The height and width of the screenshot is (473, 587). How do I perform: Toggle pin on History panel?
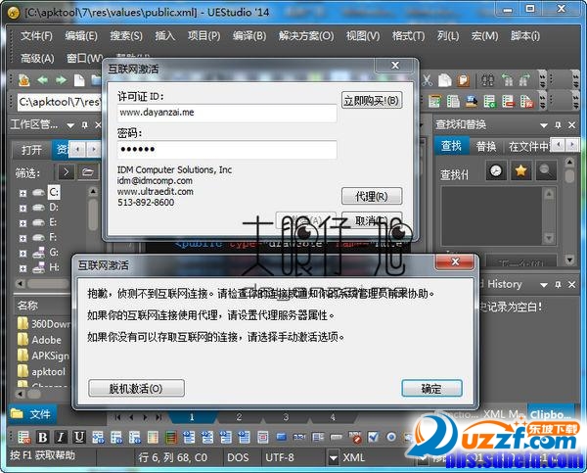coord(559,284)
